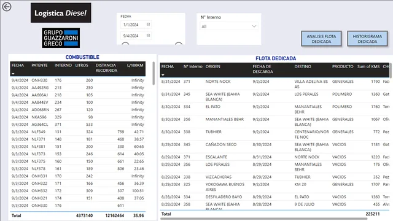Select patente AG364CL cell
Image resolution: width=393 pixels, height=221 pixels.
(40, 125)
